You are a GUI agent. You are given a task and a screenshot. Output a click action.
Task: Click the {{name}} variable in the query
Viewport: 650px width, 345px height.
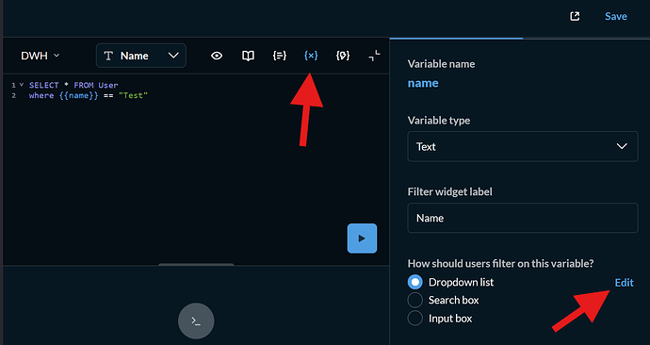pos(79,95)
